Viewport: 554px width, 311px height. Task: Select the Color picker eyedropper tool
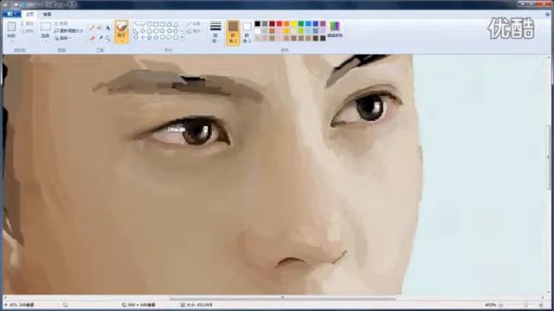pos(100,38)
